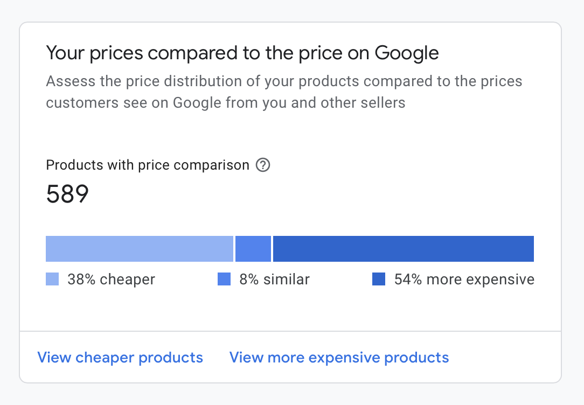Click the price distribution description text
The image size is (584, 405).
(284, 92)
